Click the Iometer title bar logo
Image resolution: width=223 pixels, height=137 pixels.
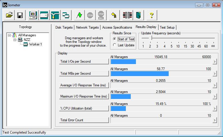5,5
